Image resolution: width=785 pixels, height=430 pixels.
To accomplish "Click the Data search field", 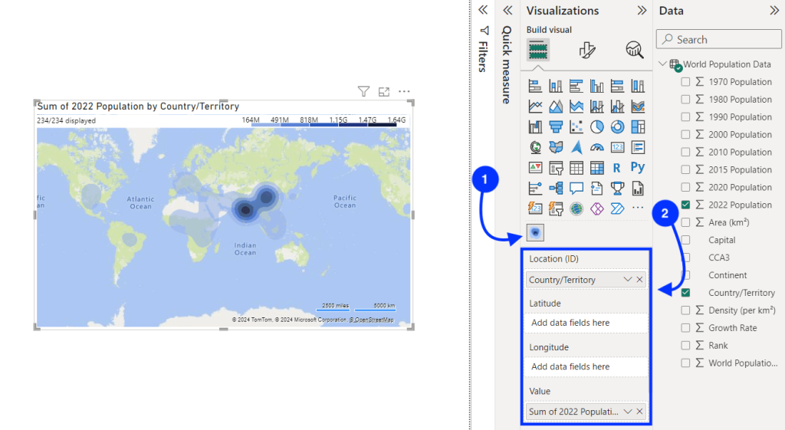I will point(719,39).
